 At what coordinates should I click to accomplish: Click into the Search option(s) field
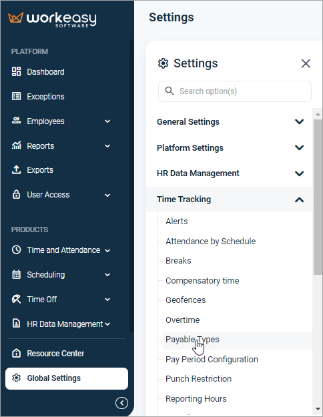click(x=235, y=91)
